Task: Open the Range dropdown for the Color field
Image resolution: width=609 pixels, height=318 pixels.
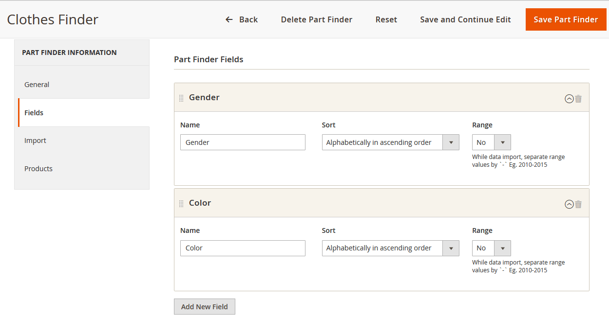Action: [x=502, y=248]
